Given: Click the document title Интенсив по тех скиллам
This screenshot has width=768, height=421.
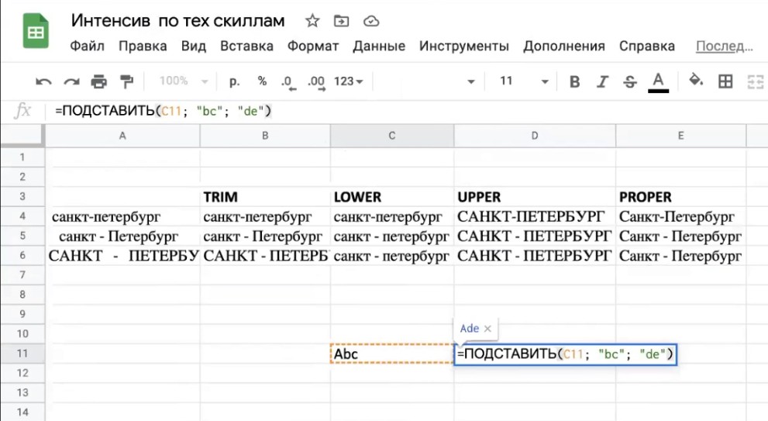Looking at the screenshot, I should point(177,21).
